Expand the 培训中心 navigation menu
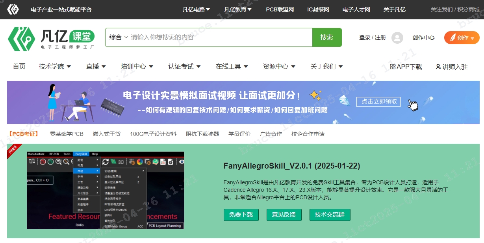 point(137,67)
